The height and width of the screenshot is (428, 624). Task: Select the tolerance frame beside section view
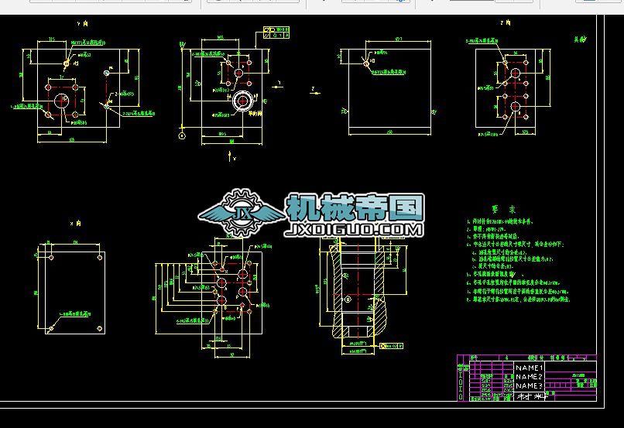coord(391,346)
